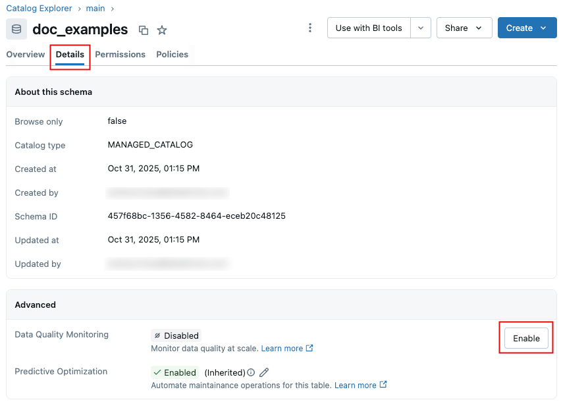The height and width of the screenshot is (402, 561).
Task: Open Learn more link for Data Quality Monitoring
Action: pos(282,349)
